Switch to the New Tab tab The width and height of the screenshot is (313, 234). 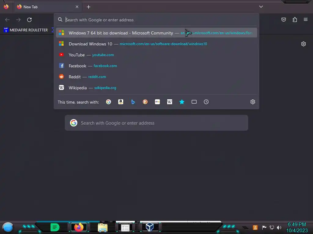48,7
